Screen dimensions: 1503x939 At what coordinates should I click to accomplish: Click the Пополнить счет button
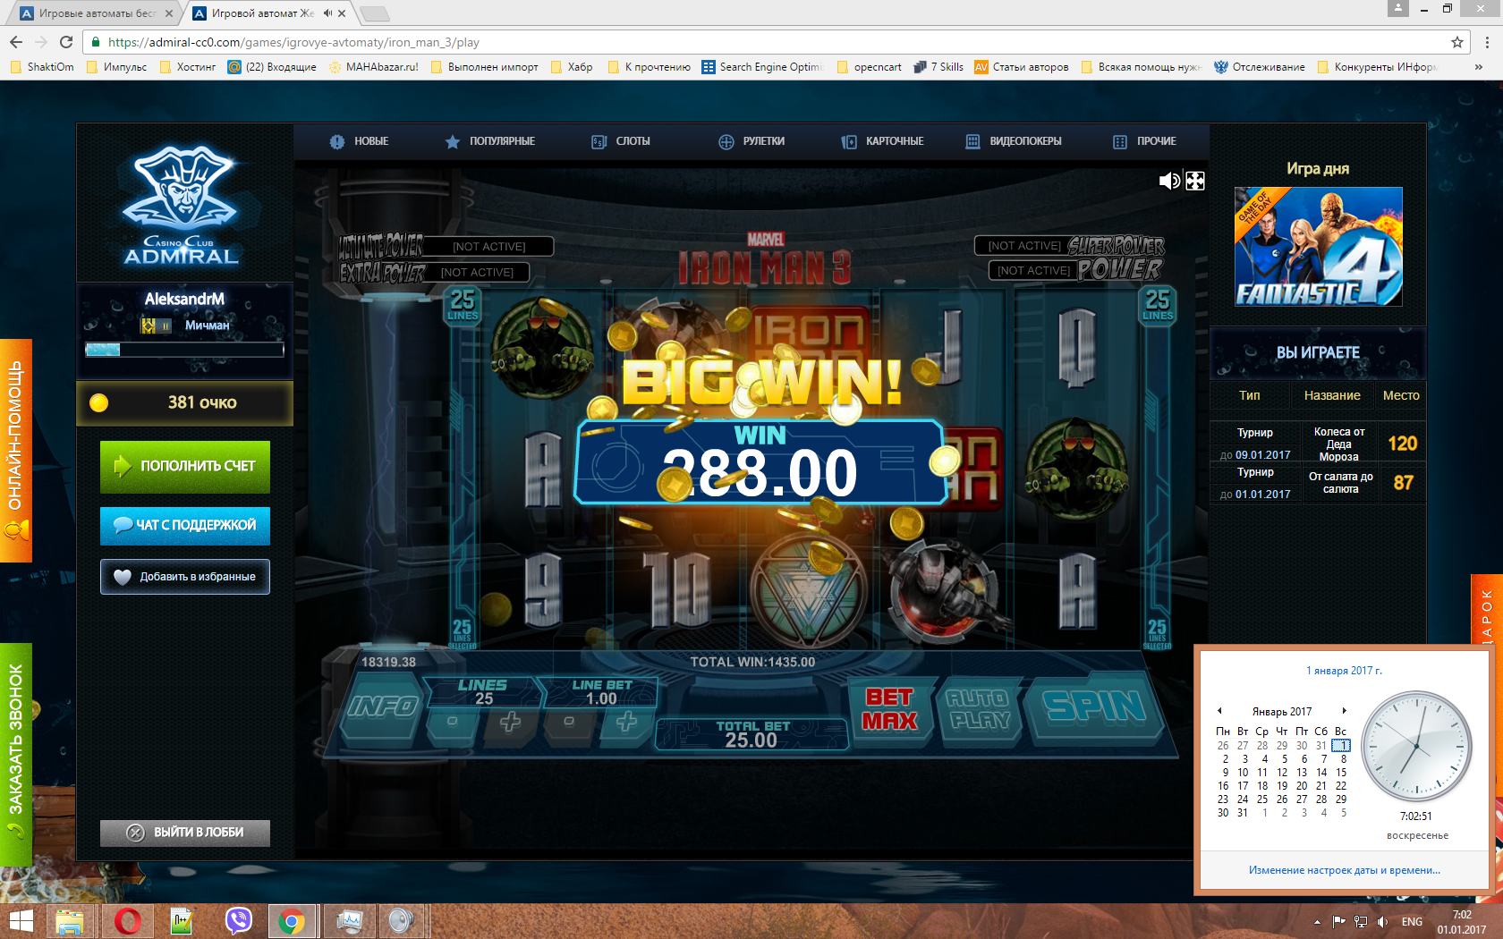[185, 466]
